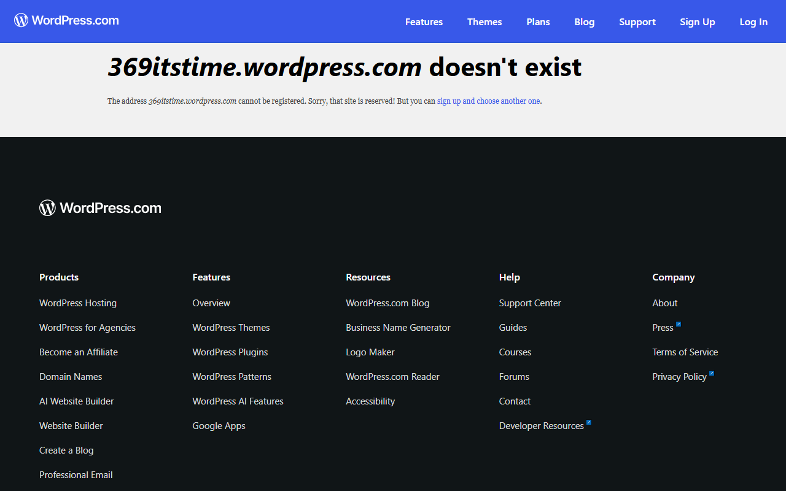Open WordPress.com Blog under Resources

click(387, 303)
